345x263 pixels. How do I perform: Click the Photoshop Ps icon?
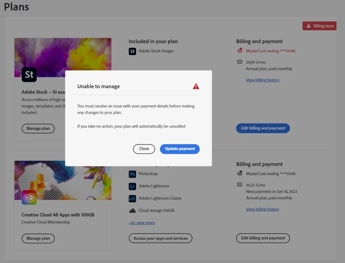[132, 174]
